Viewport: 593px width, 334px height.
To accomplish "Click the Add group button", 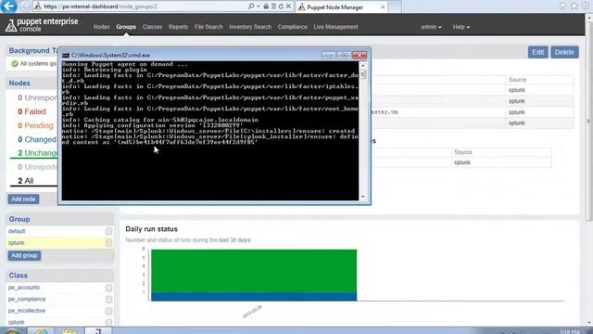I will [x=24, y=256].
